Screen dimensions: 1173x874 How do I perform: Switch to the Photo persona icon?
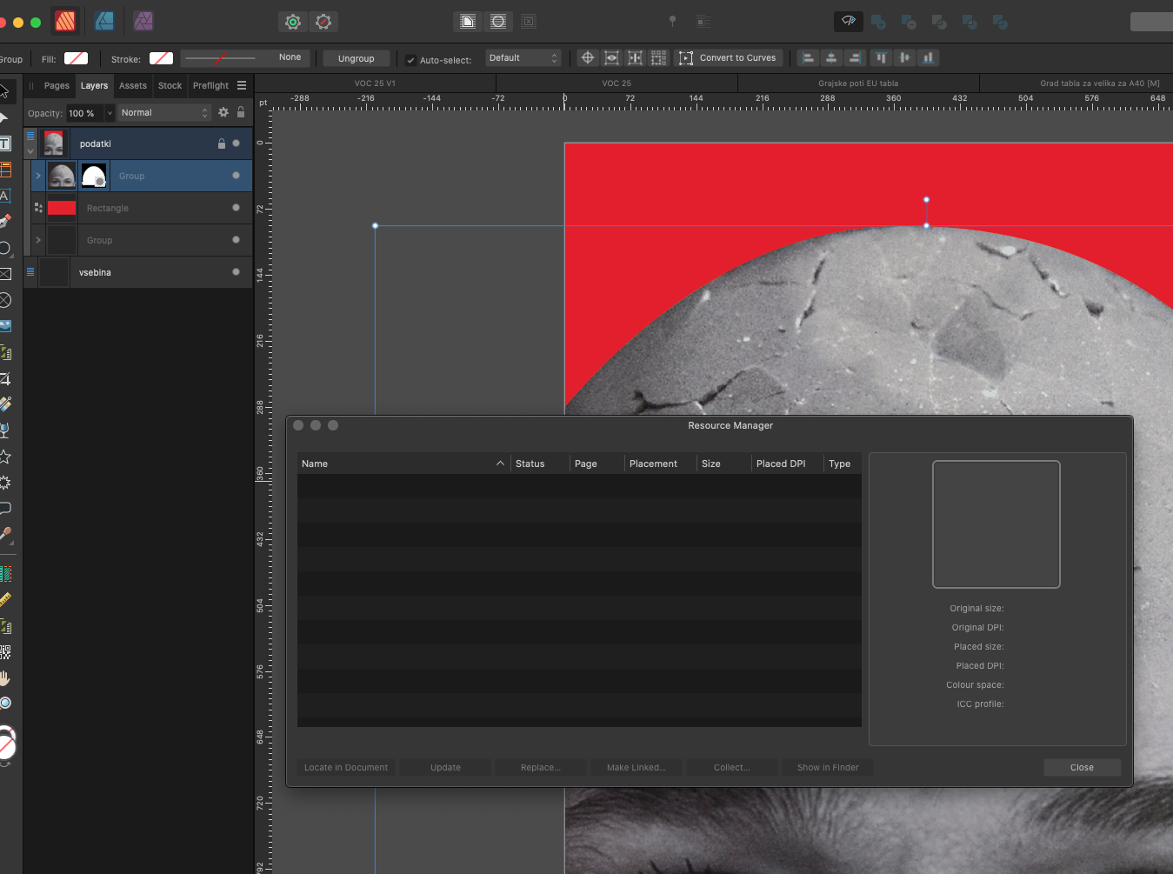[143, 21]
